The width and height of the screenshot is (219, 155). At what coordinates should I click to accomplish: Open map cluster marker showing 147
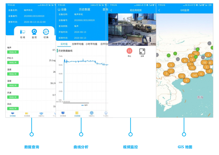194,75
